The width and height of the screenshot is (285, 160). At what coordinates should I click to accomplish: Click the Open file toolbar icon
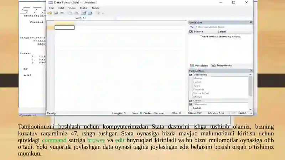(x=50, y=13)
